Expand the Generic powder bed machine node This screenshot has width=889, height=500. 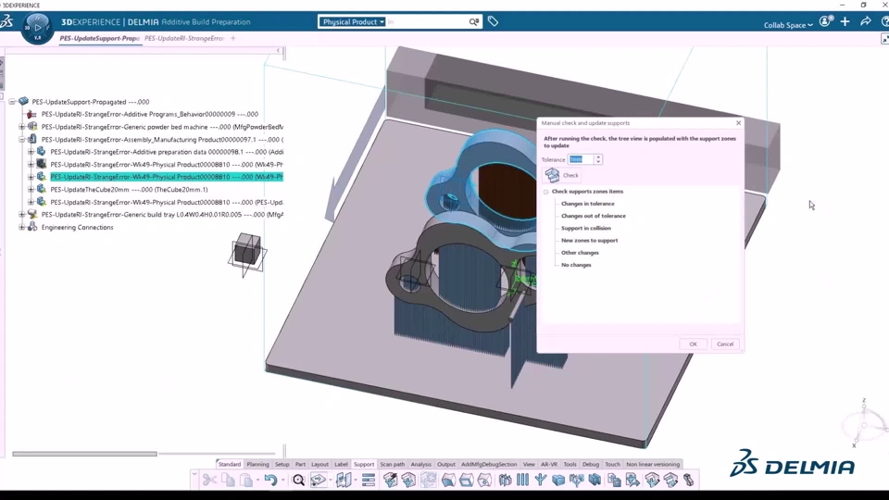coord(21,127)
